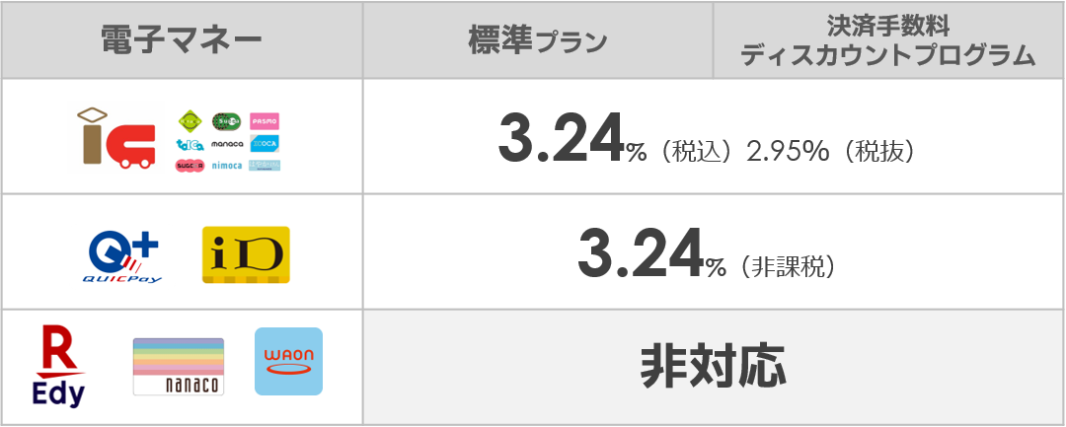Click the 非対応 cell
Screen dimensions: 1066x427
coord(714,367)
